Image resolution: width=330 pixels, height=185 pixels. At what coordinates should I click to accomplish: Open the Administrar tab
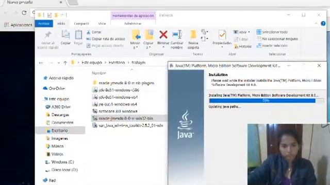point(133,24)
